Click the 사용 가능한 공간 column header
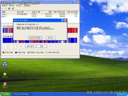 59,12
